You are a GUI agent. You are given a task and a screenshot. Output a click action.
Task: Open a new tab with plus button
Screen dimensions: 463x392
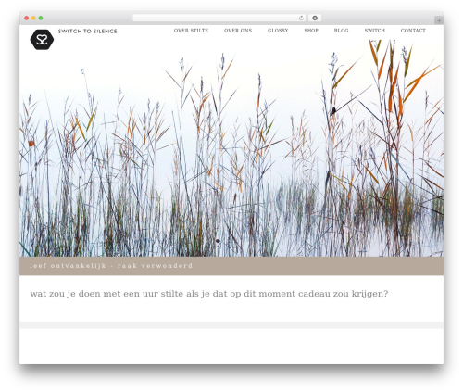point(439,20)
